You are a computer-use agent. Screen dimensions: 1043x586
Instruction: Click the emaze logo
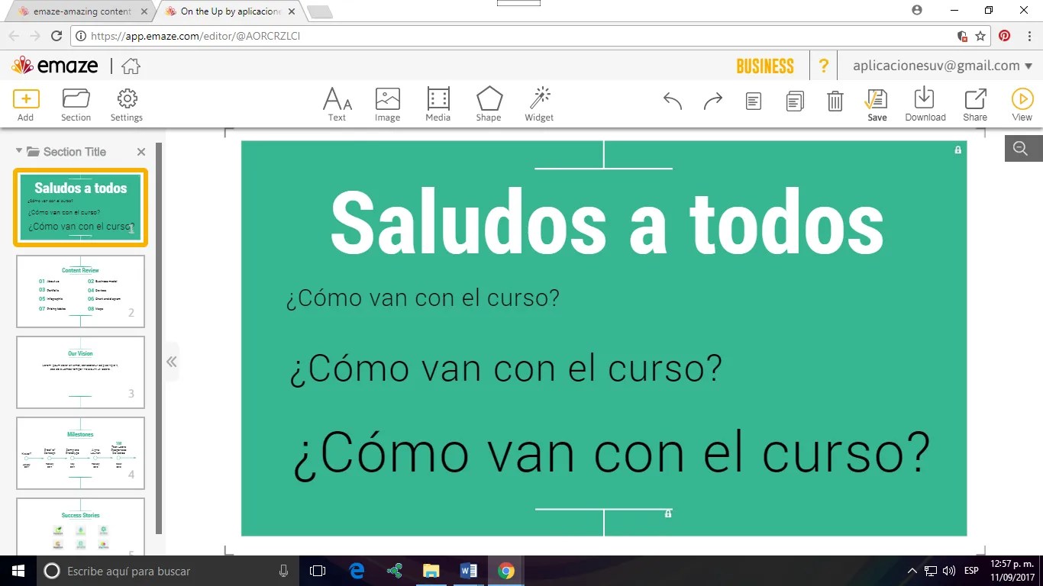click(55, 66)
